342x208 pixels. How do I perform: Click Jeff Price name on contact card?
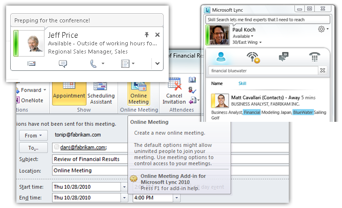tap(63, 35)
